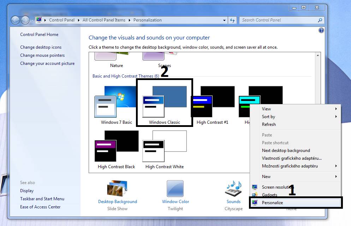This screenshot has height=226, width=351.
Task: Apply the High Contrast Black theme
Action: tap(117, 150)
